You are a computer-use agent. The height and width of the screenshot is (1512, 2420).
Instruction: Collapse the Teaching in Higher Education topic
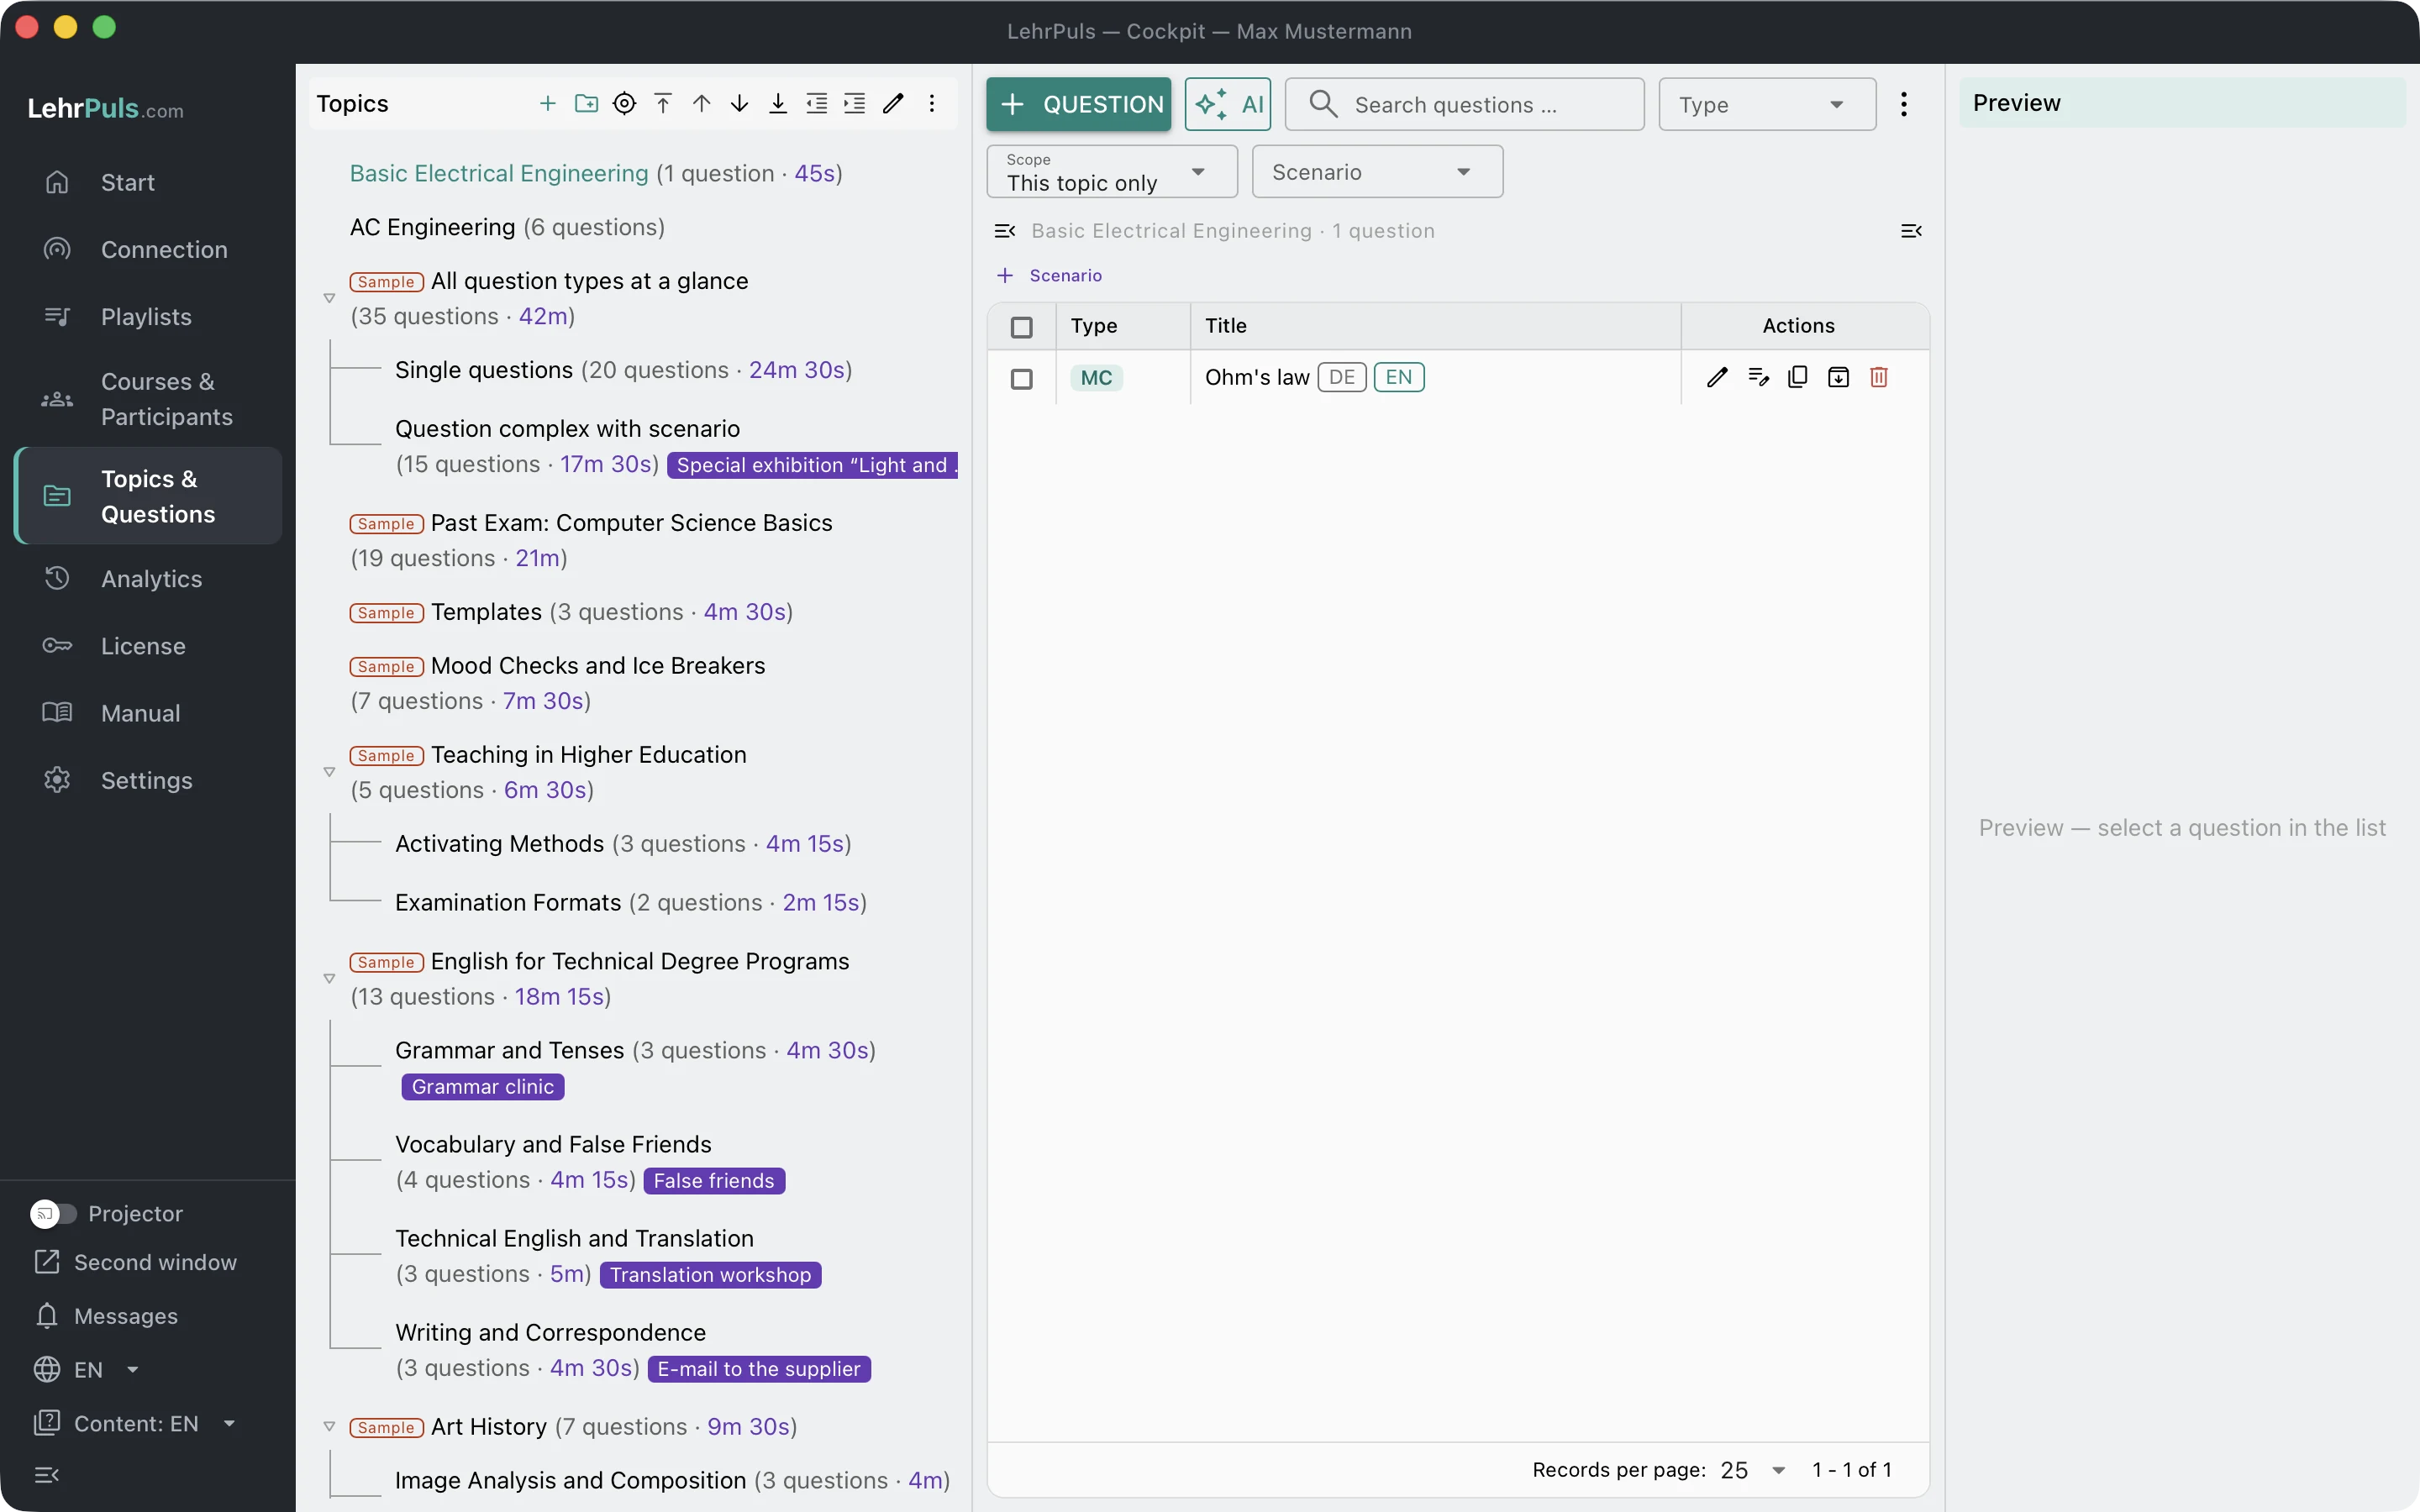(329, 772)
